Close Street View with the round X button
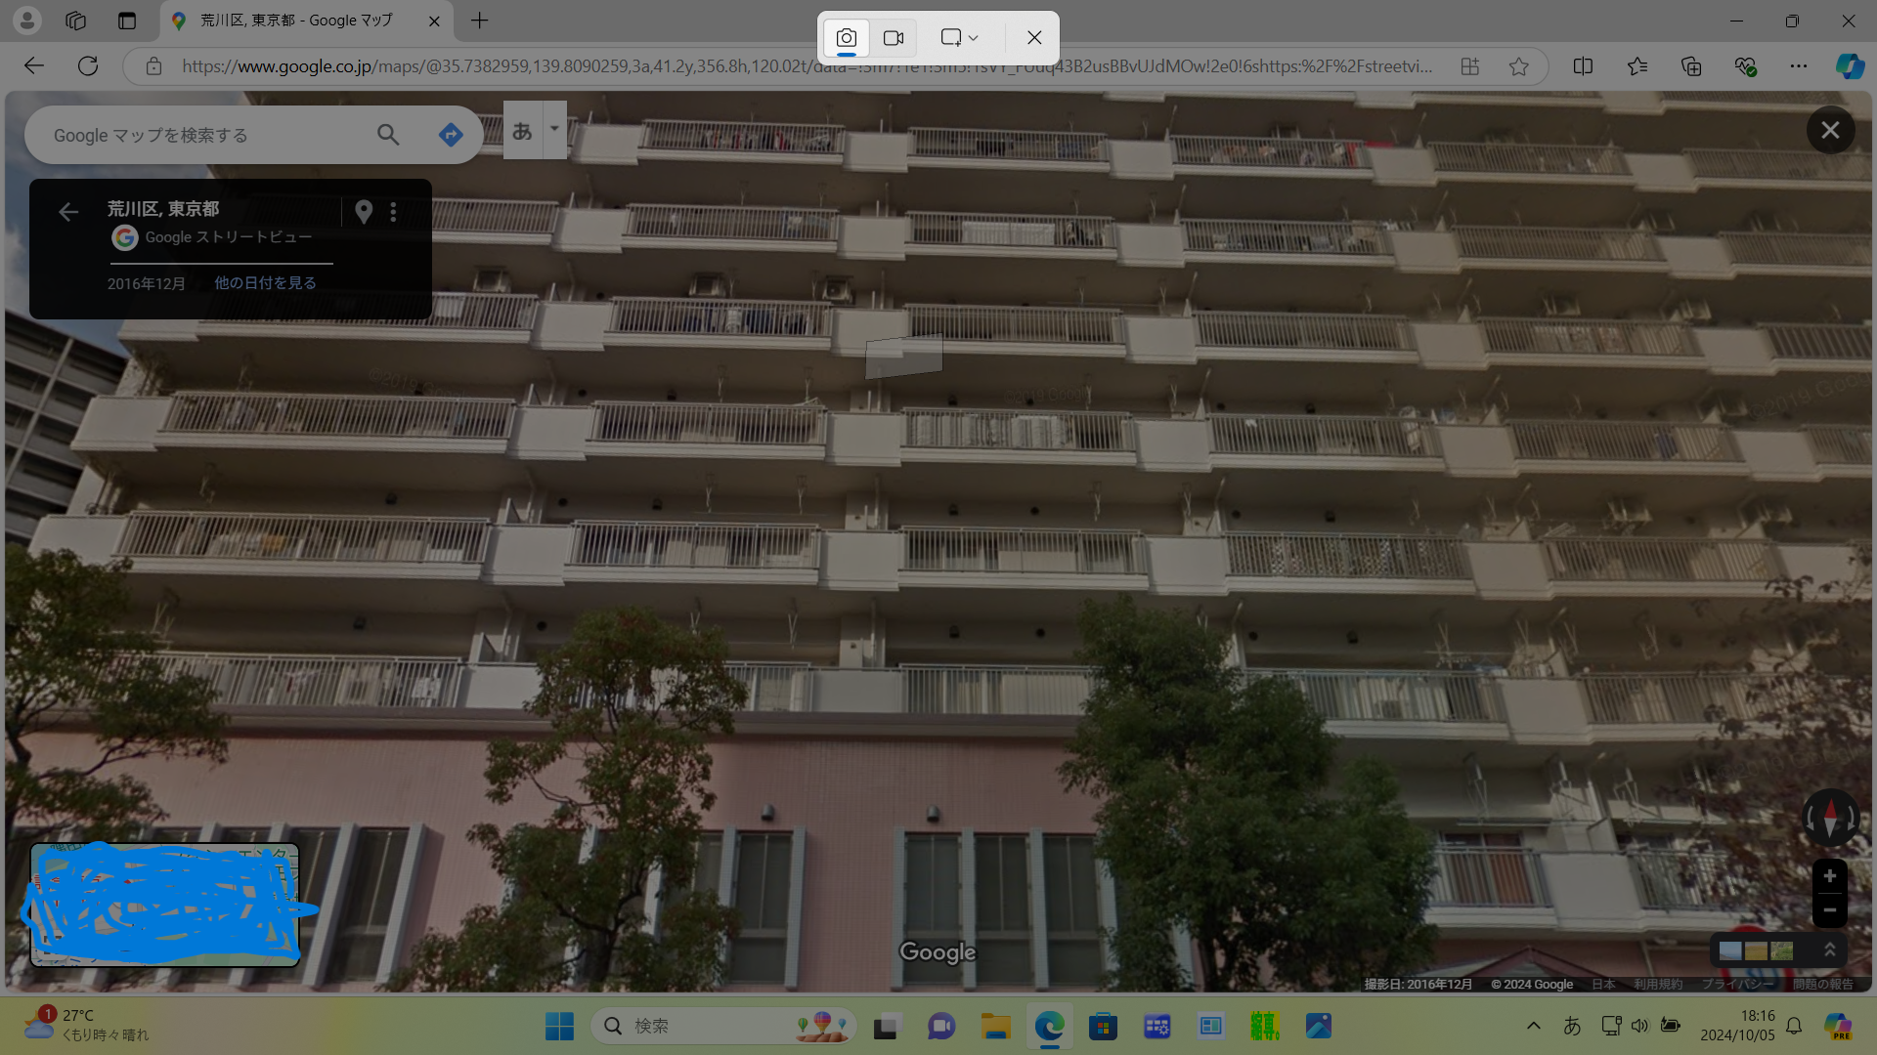 (1830, 130)
